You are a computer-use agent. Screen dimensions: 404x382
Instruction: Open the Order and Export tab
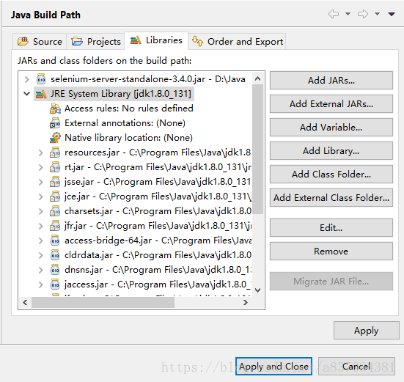[238, 42]
